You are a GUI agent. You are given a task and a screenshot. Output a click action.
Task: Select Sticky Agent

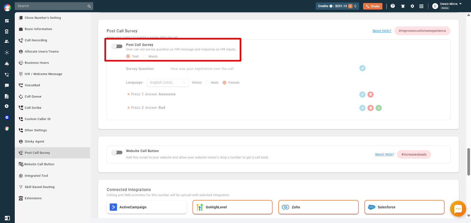pos(52,141)
